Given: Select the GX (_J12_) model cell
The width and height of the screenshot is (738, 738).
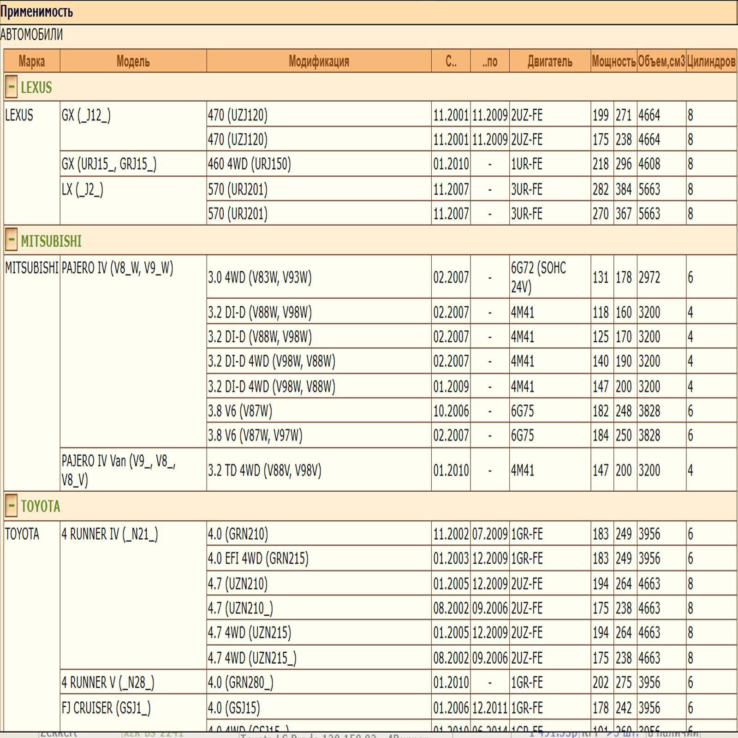Looking at the screenshot, I should tap(86, 115).
